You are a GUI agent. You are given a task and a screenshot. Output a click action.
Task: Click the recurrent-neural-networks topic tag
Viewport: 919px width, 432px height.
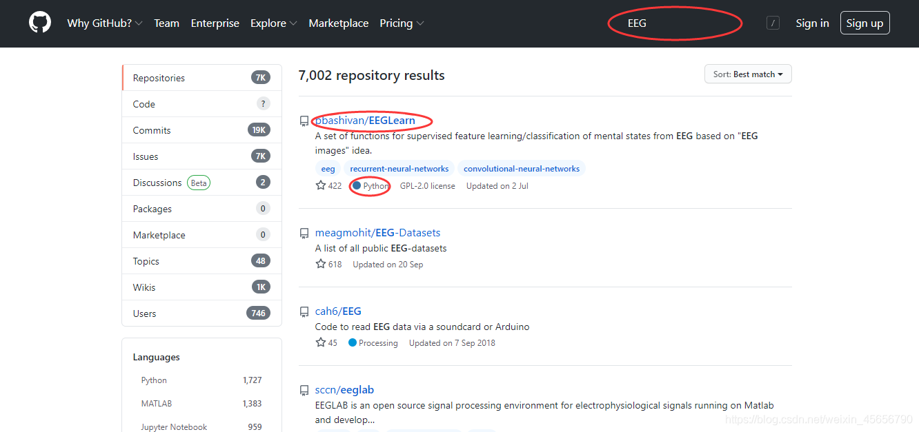pyautogui.click(x=399, y=169)
